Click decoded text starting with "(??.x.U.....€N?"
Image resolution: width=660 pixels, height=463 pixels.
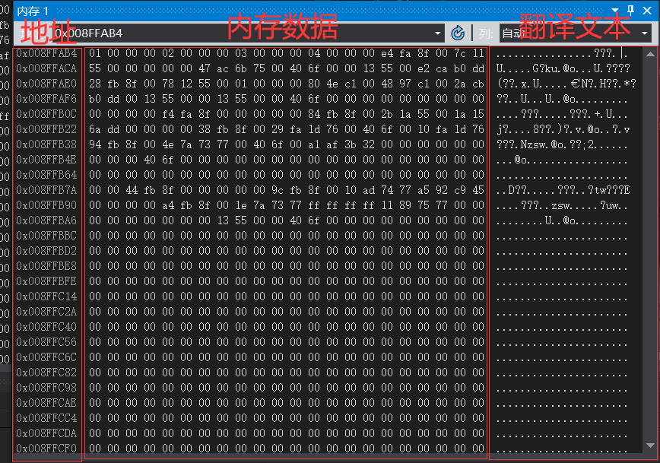(x=566, y=84)
